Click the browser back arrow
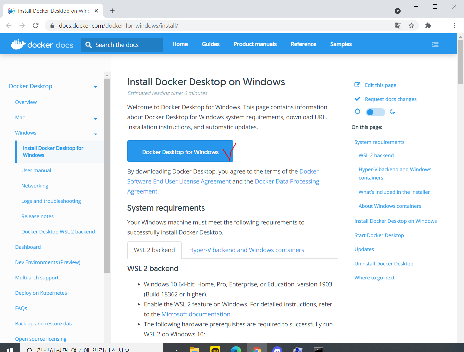 tap(9, 25)
